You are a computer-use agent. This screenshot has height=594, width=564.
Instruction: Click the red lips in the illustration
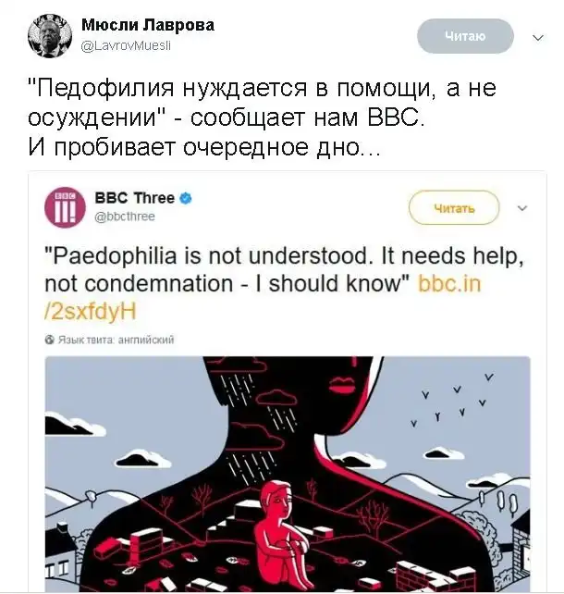[341, 383]
